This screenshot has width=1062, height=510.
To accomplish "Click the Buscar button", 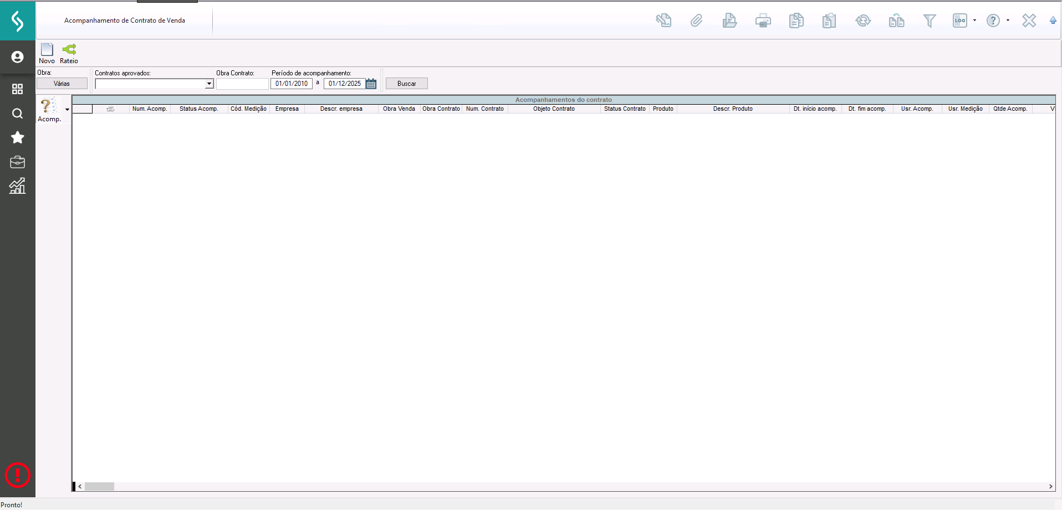I will (x=407, y=84).
